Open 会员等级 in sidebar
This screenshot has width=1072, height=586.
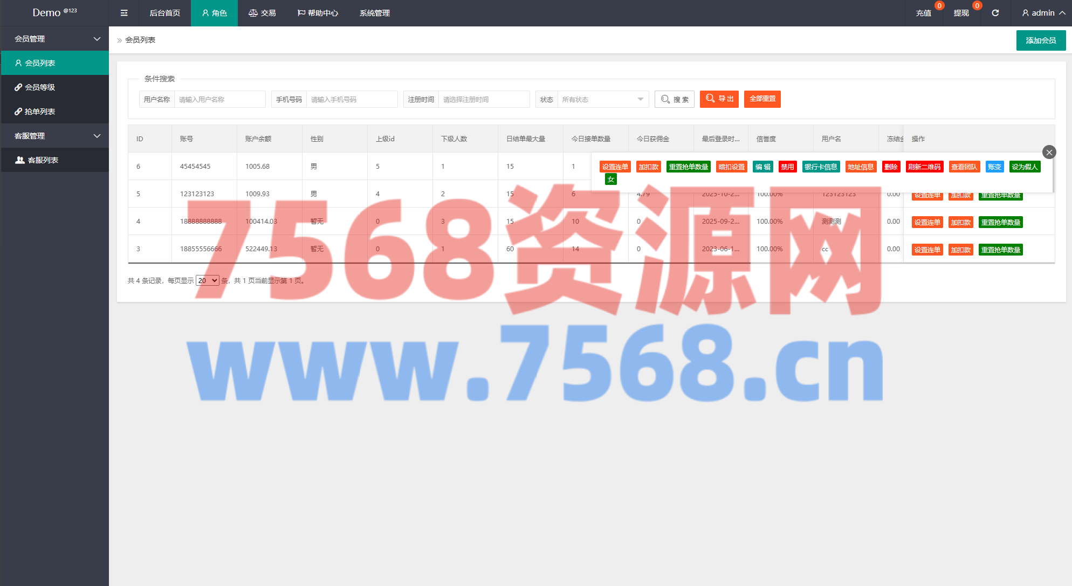coord(40,87)
